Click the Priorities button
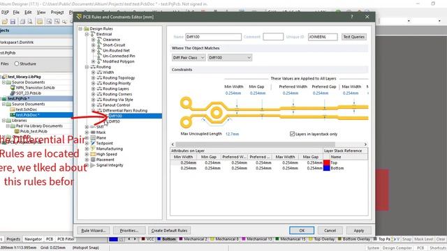 point(129,231)
